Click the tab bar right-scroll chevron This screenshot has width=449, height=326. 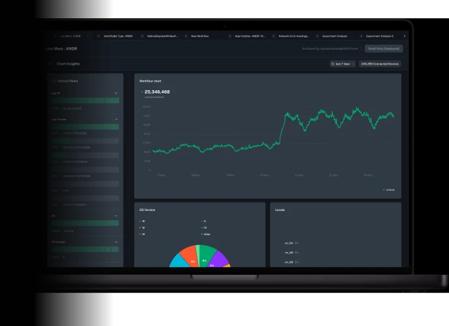click(405, 36)
